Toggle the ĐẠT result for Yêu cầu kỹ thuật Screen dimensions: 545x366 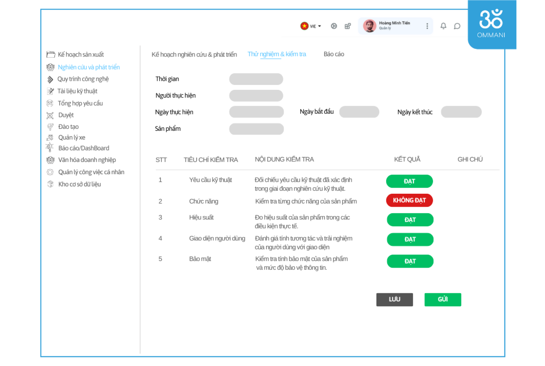click(x=409, y=181)
